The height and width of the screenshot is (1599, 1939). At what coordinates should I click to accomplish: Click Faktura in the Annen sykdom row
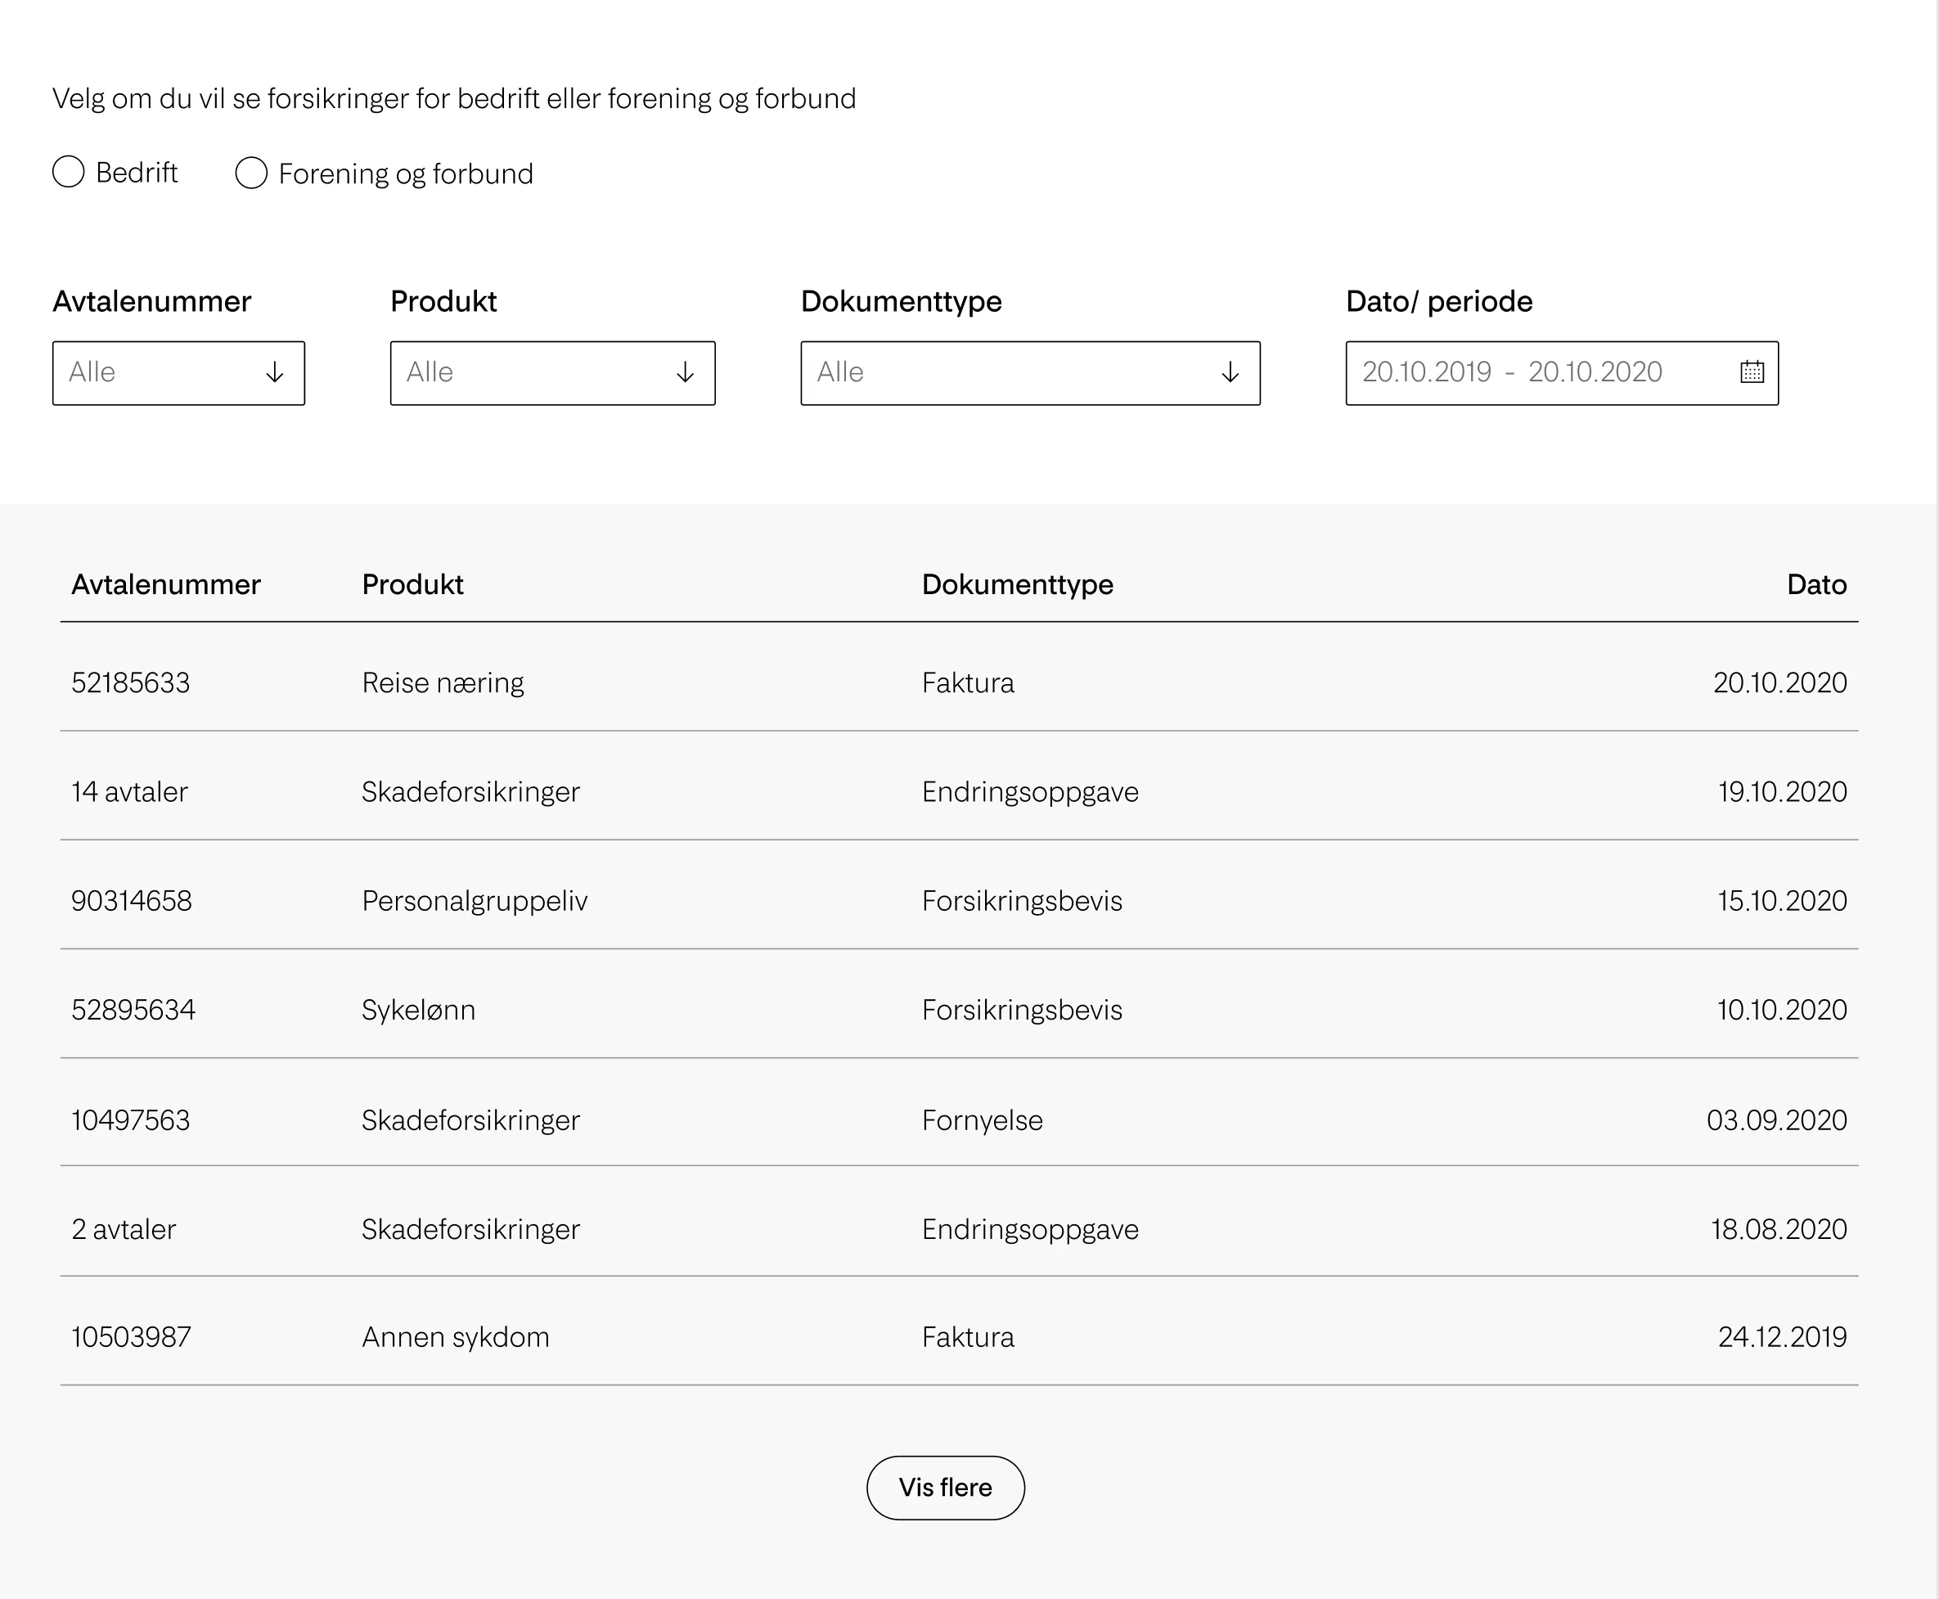point(968,1336)
